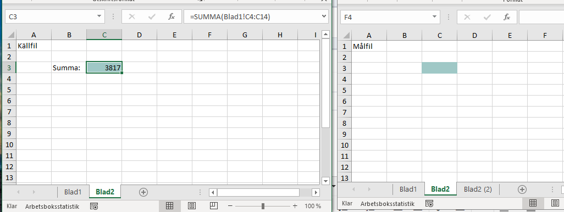Switch to Page Layout view in Källfil window
This screenshot has height=212, width=564.
pyautogui.click(x=192, y=206)
